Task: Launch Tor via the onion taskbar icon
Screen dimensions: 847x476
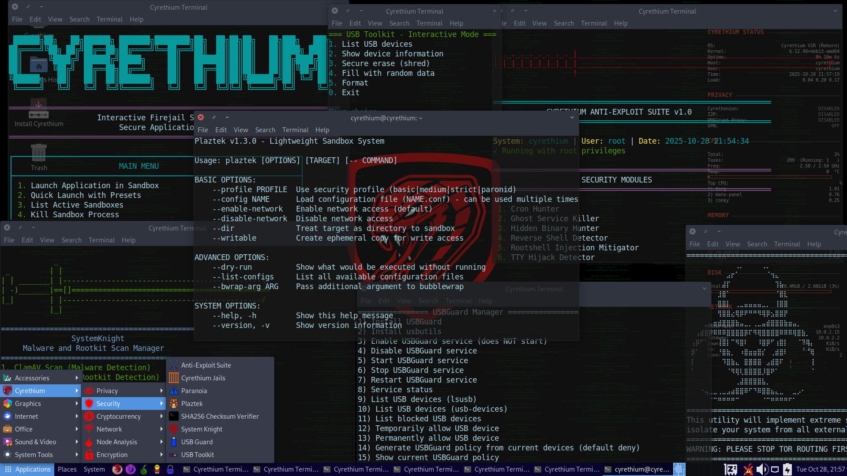Action: pos(143,469)
